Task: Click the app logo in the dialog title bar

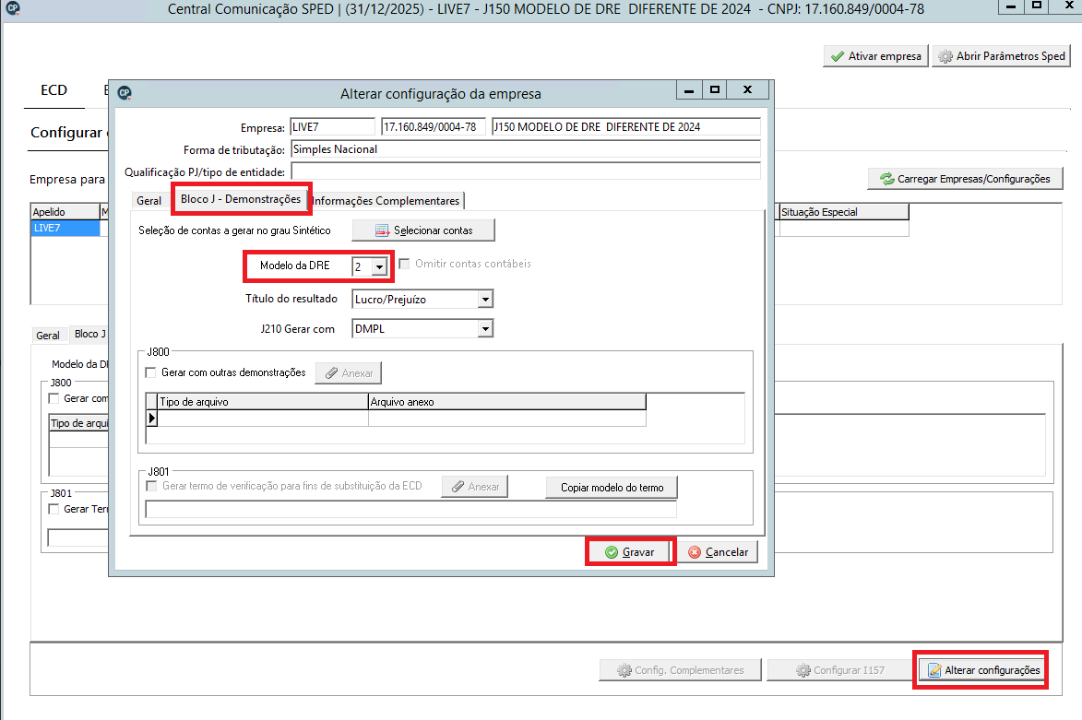Action: (125, 93)
